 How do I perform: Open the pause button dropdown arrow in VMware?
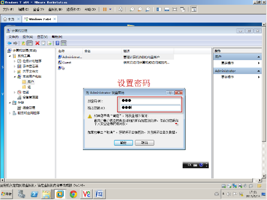110,9
